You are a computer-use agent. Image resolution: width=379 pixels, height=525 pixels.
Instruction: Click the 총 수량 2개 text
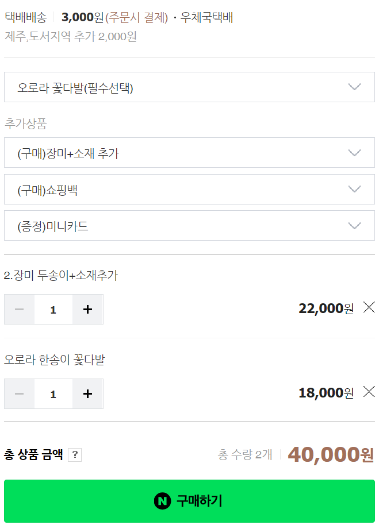245,455
